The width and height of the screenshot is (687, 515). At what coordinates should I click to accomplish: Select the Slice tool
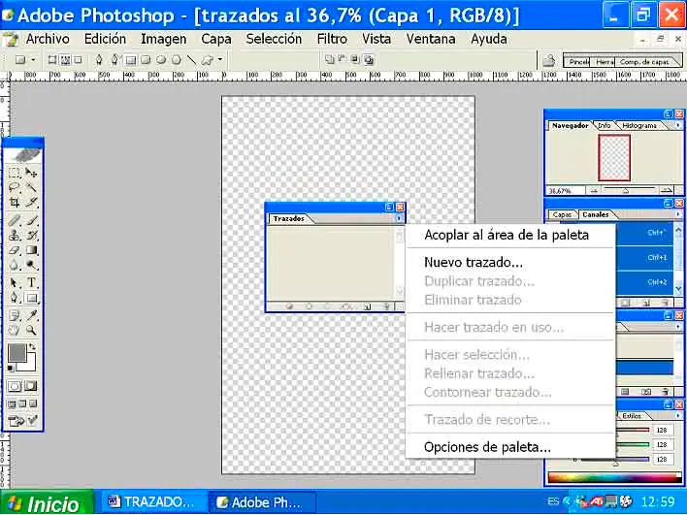pyautogui.click(x=31, y=203)
